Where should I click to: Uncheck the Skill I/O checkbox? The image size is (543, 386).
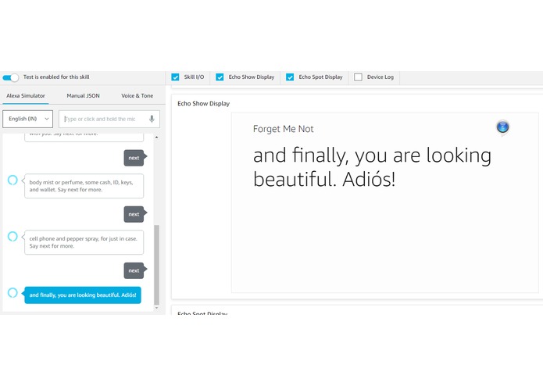pyautogui.click(x=175, y=77)
